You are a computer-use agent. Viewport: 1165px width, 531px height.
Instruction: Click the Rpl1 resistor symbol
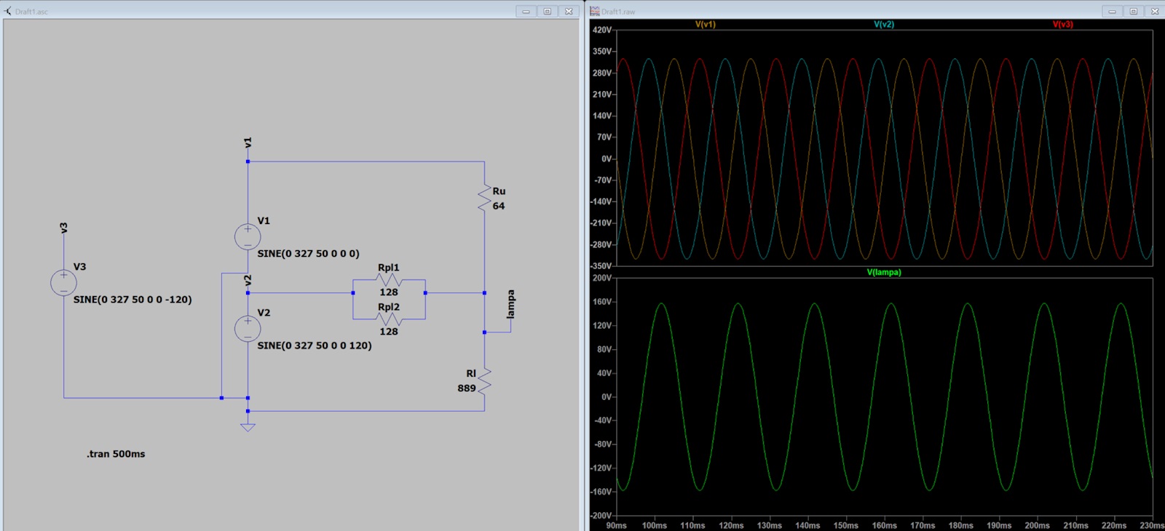(x=390, y=281)
